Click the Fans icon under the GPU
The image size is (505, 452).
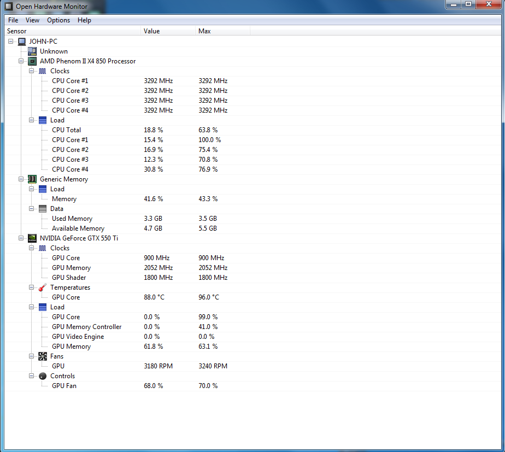pyautogui.click(x=43, y=356)
